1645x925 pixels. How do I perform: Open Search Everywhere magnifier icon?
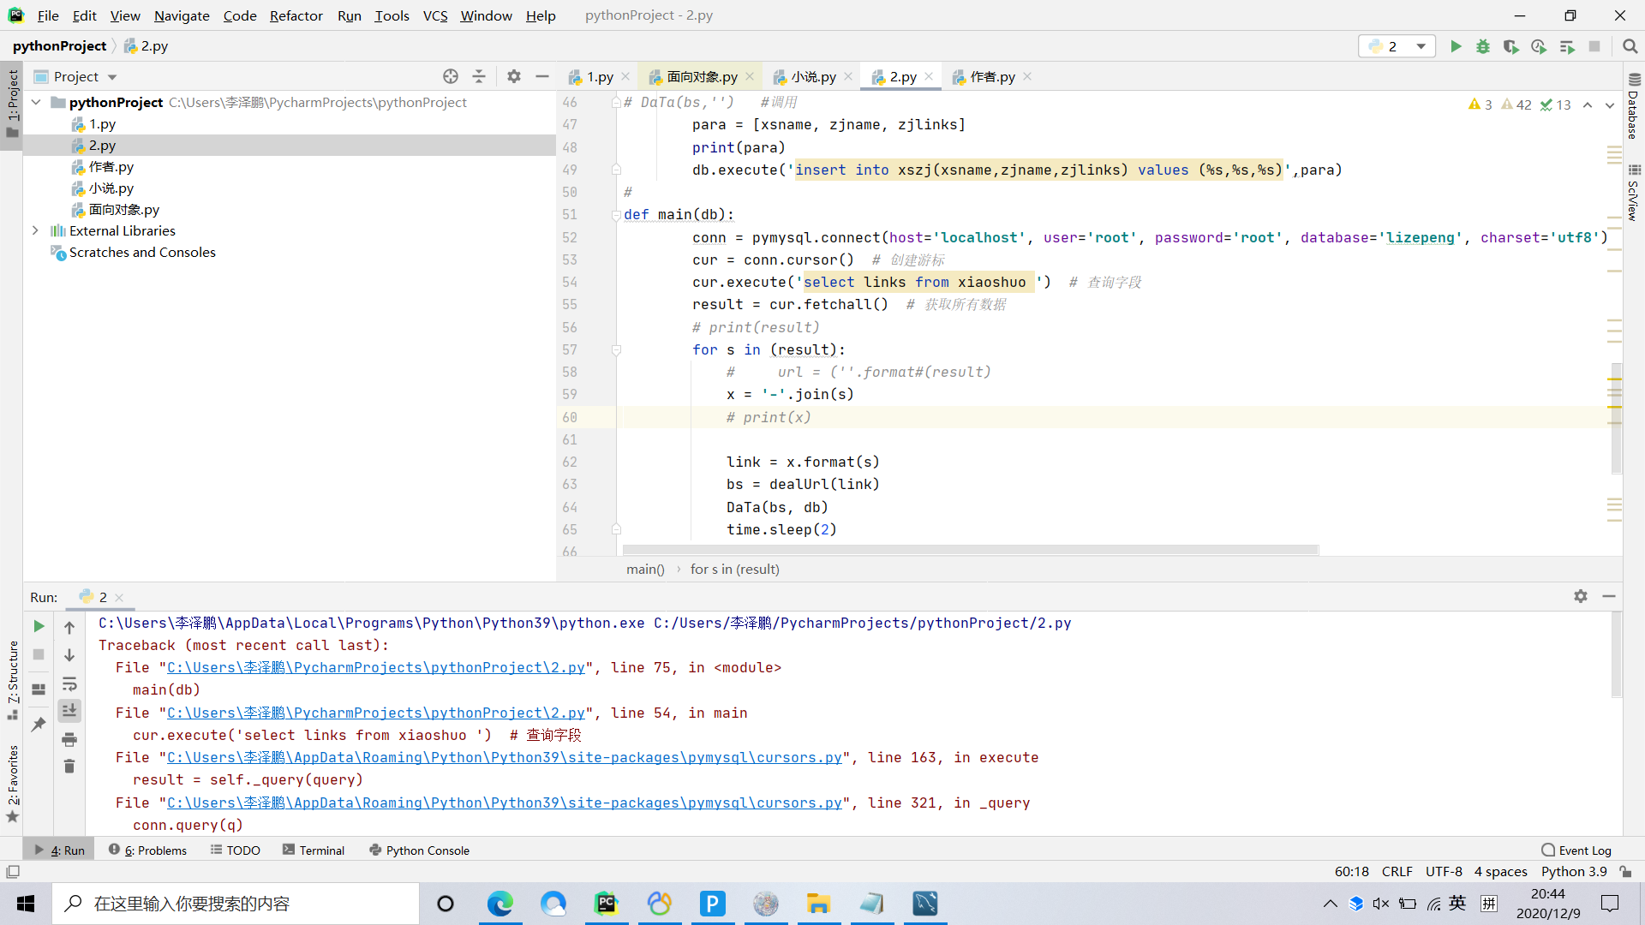1630,46
